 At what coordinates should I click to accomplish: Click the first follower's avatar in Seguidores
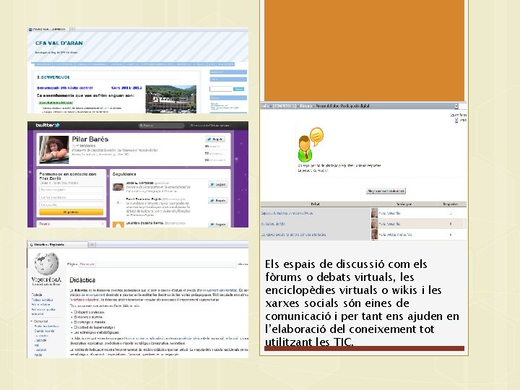pyautogui.click(x=118, y=187)
